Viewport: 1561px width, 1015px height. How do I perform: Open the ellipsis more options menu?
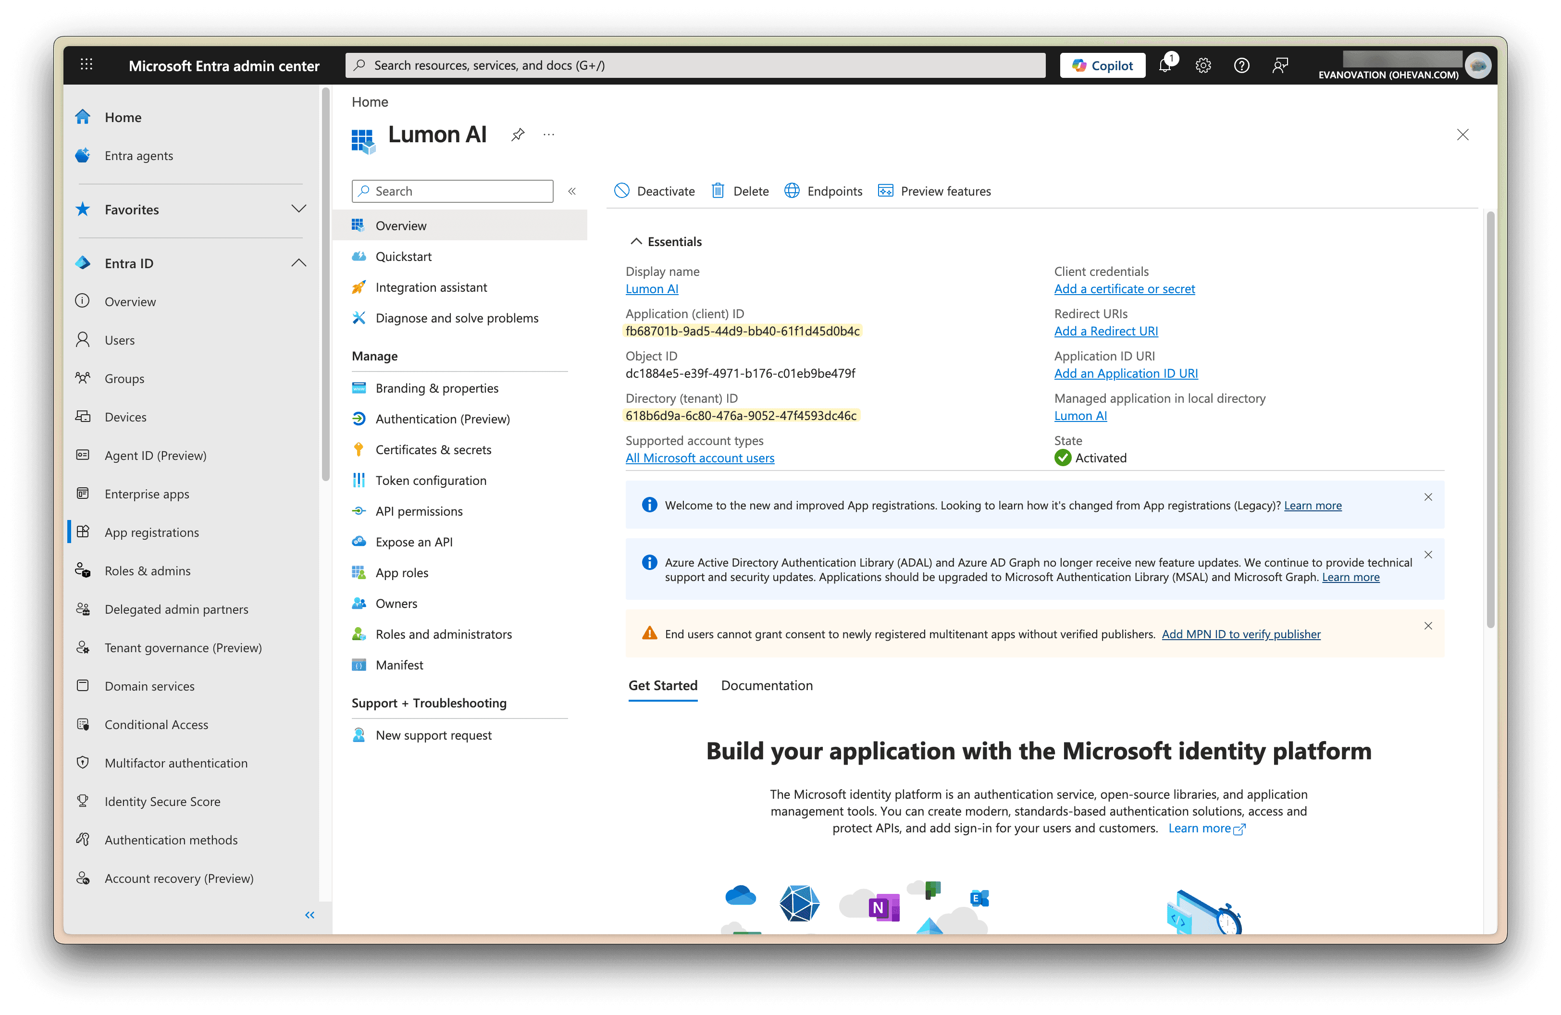pyautogui.click(x=549, y=135)
